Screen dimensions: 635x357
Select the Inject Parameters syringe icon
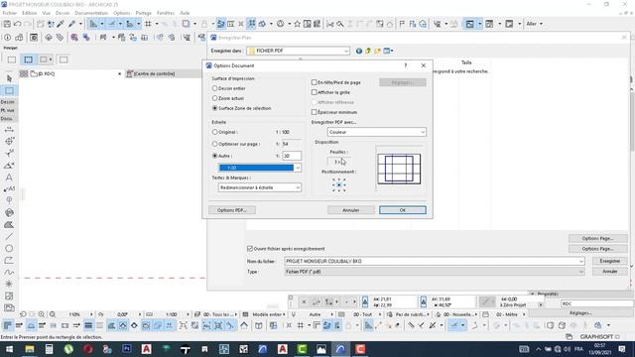coord(71,24)
